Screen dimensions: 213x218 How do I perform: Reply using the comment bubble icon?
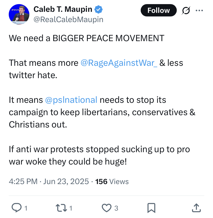pyautogui.click(x=16, y=208)
